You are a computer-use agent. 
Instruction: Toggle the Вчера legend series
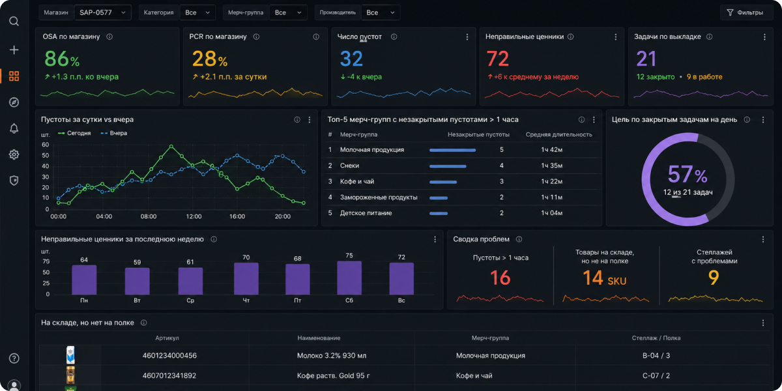click(114, 133)
